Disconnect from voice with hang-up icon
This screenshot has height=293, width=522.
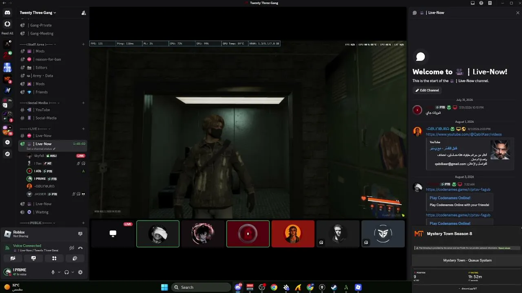[80, 247]
